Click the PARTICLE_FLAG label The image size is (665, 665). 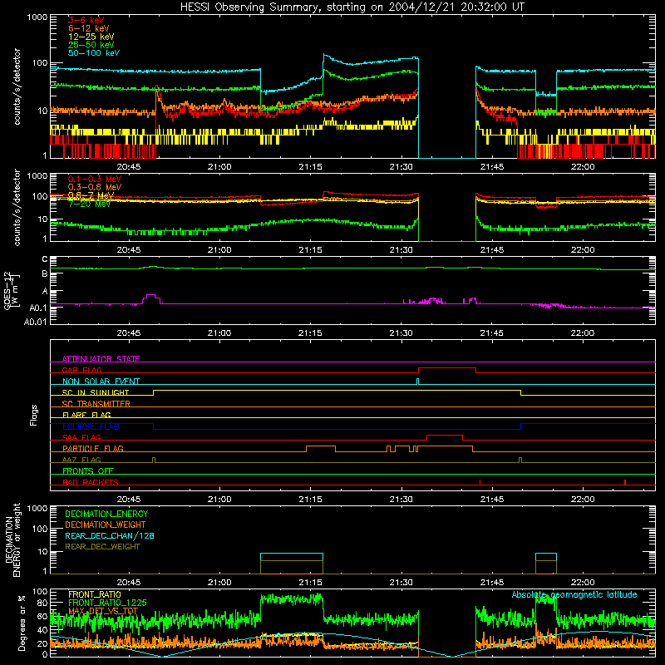(93, 448)
